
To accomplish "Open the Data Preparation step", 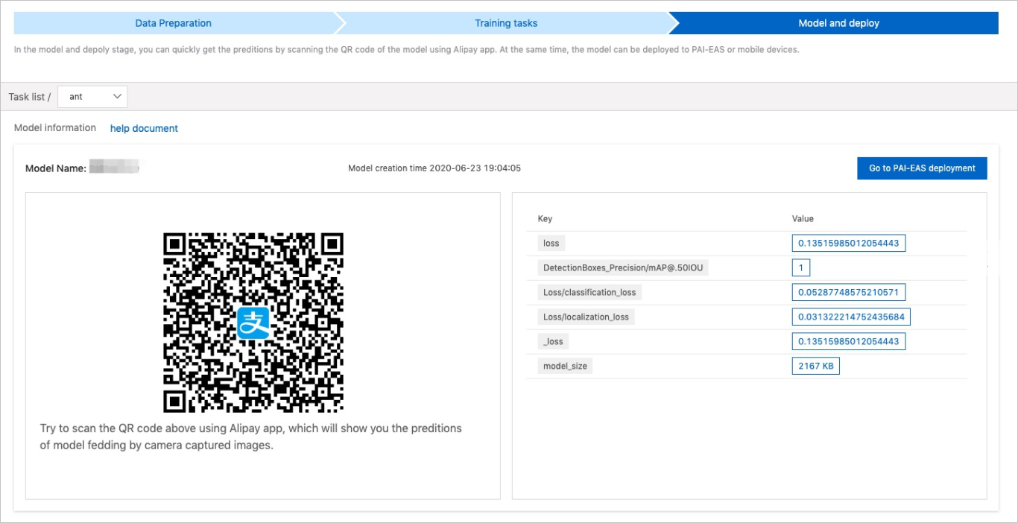I will click(174, 23).
